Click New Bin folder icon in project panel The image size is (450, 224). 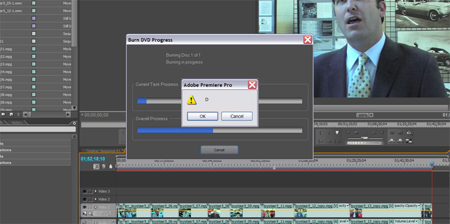click(x=3, y=114)
